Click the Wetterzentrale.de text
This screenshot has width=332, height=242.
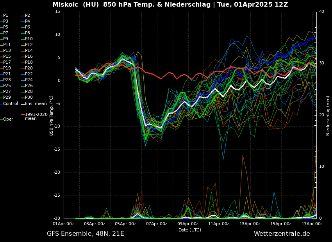(x=282, y=234)
